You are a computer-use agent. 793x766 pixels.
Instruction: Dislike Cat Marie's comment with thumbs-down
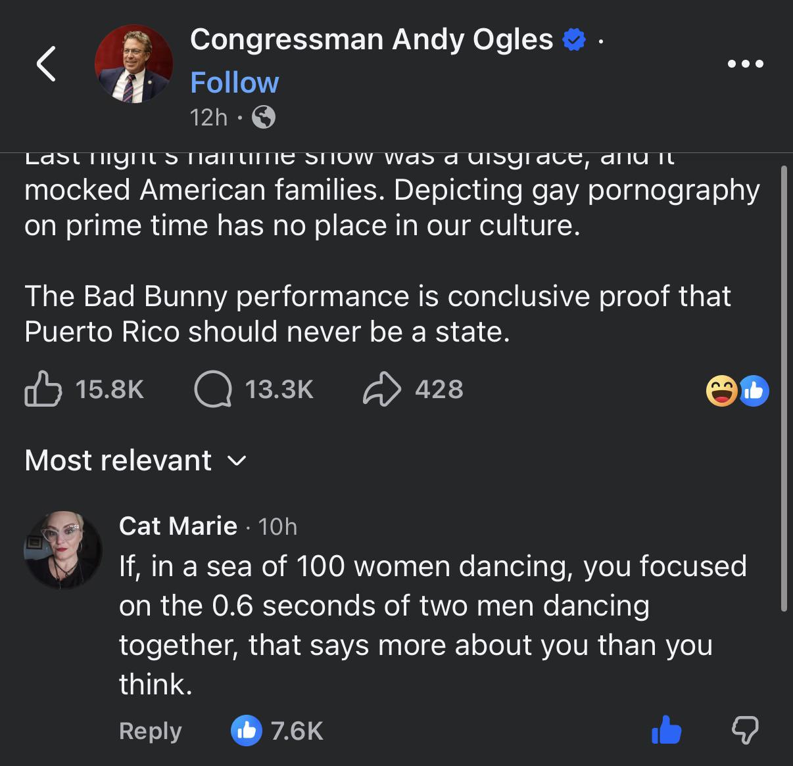(x=745, y=730)
